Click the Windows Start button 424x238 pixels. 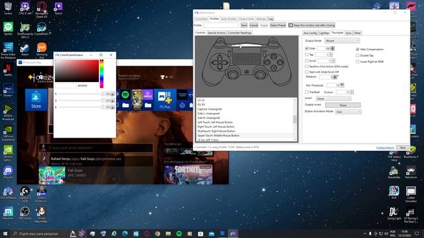coord(5,233)
